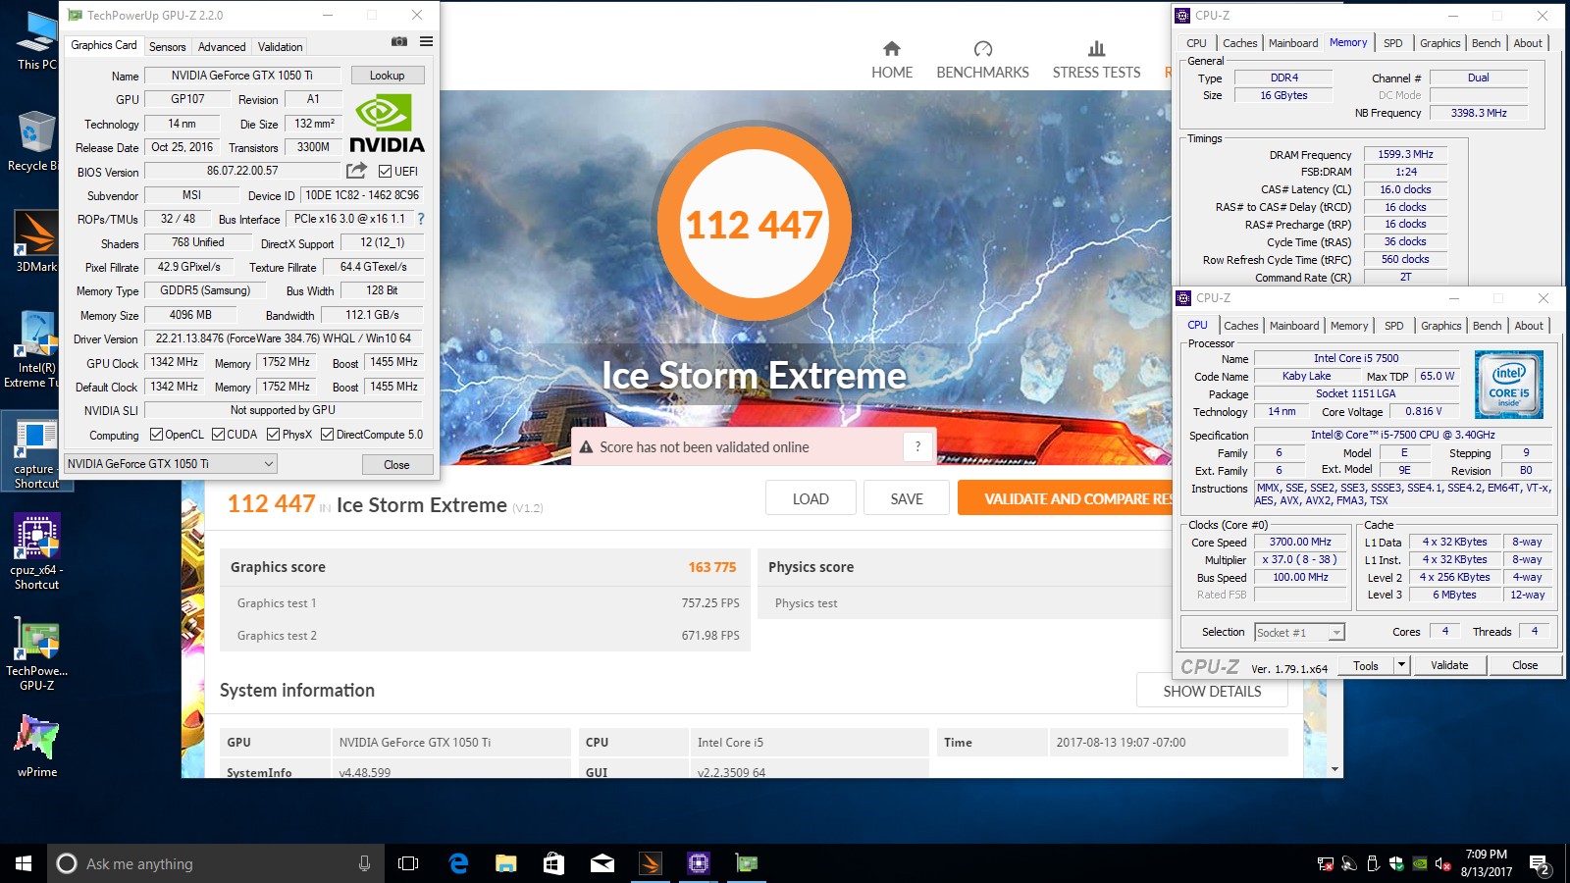This screenshot has height=883, width=1570.
Task: Select capture Shortcut desktop icon
Action: [x=35, y=452]
